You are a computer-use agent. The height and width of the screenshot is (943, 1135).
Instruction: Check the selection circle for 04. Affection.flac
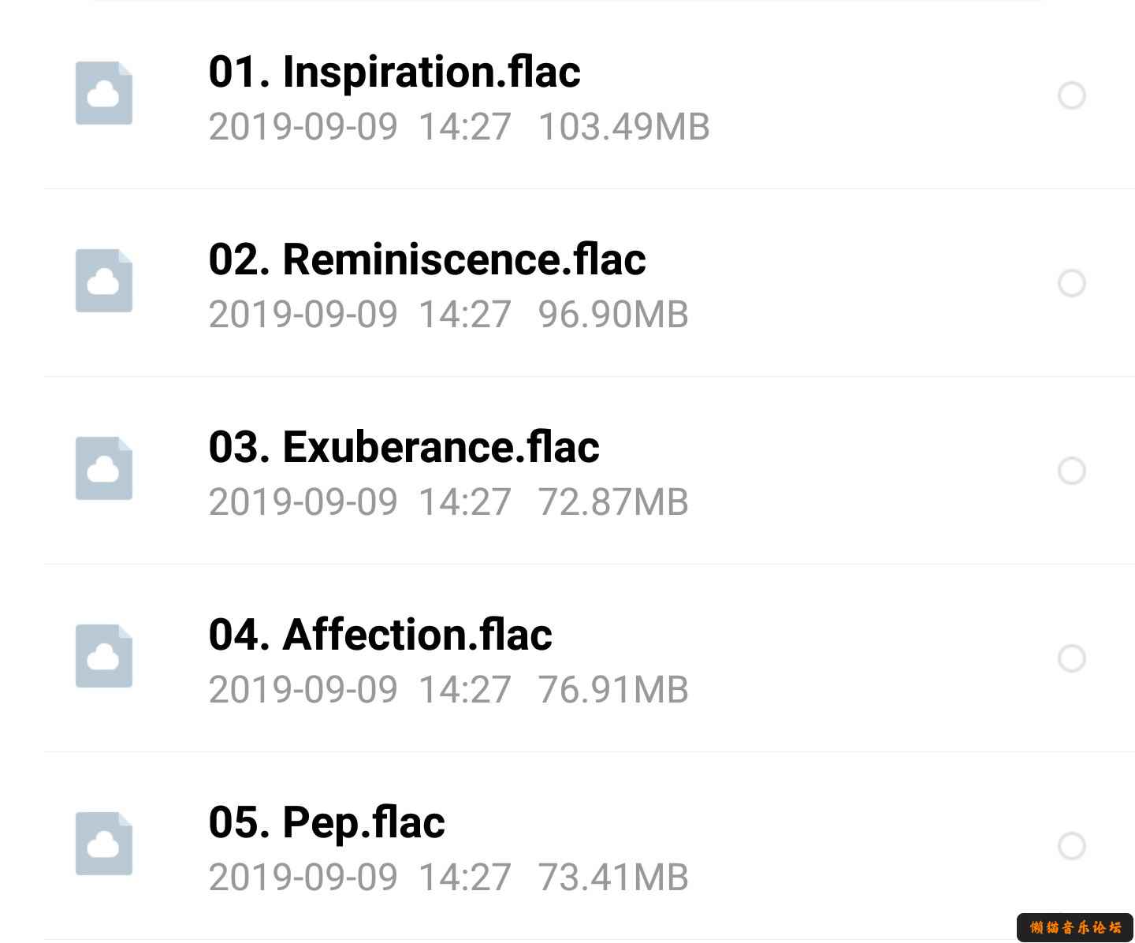point(1072,658)
